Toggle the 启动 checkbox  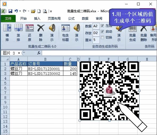coord(102,32)
